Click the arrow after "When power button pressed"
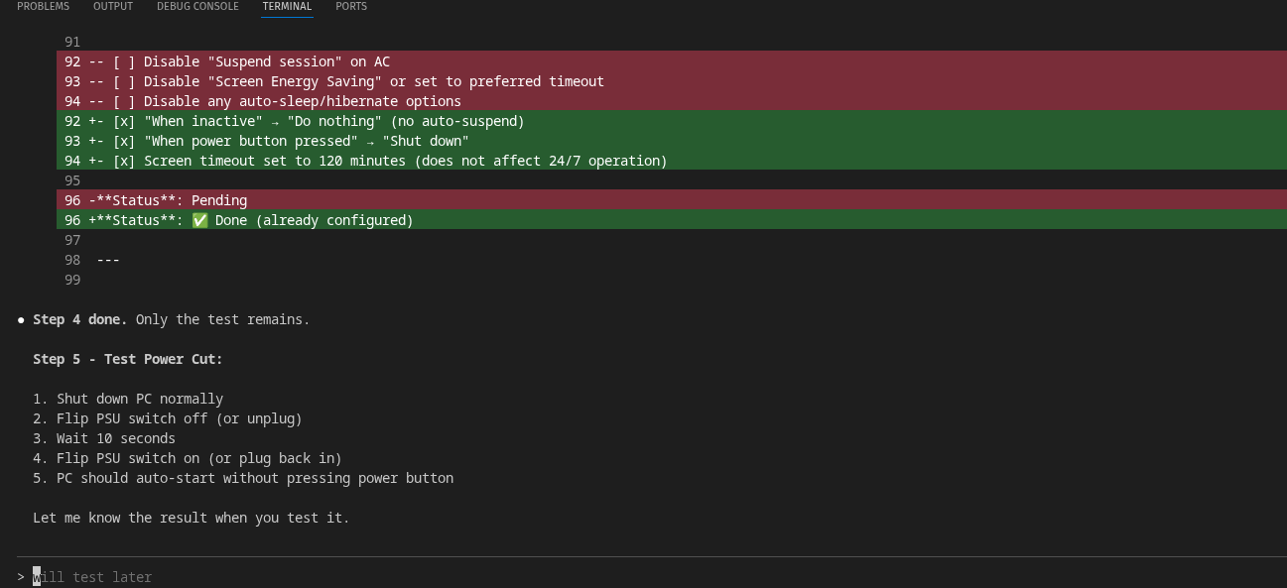This screenshot has width=1287, height=588. click(370, 142)
